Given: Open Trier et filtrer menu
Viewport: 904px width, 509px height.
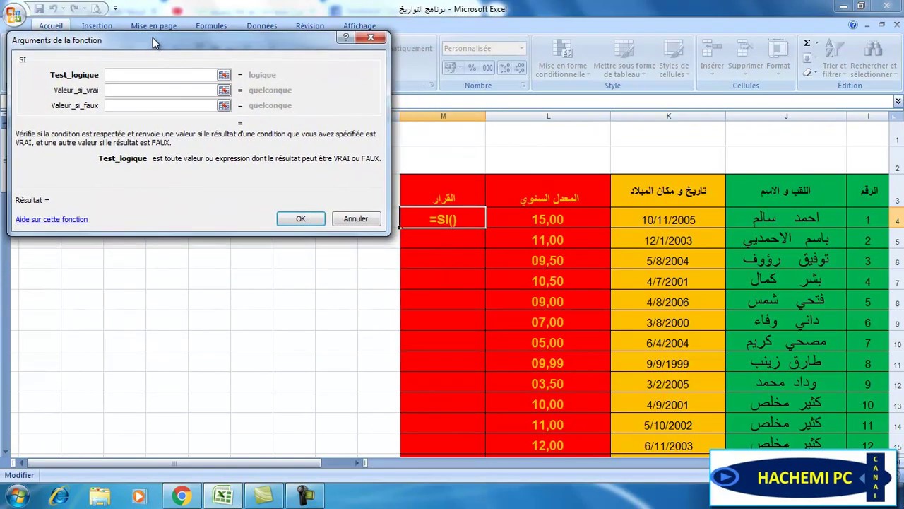Looking at the screenshot, I should (834, 59).
